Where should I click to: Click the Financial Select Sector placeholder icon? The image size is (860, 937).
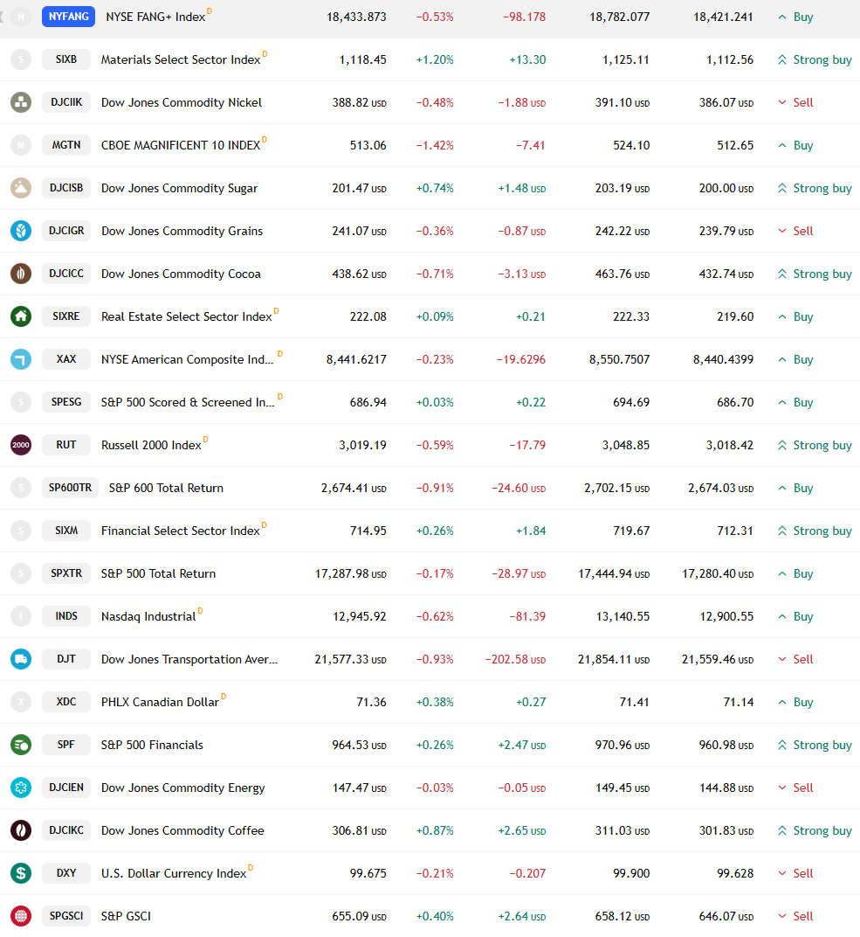point(21,531)
